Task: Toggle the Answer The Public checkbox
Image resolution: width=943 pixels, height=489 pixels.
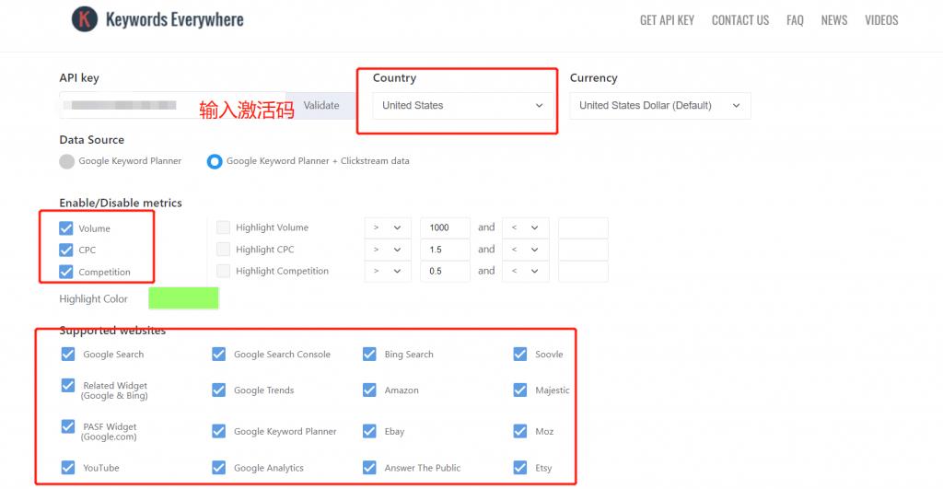Action: [x=369, y=467]
